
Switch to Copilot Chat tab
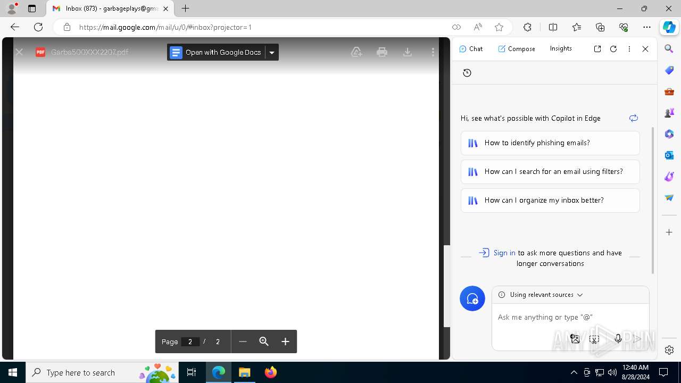point(471,48)
